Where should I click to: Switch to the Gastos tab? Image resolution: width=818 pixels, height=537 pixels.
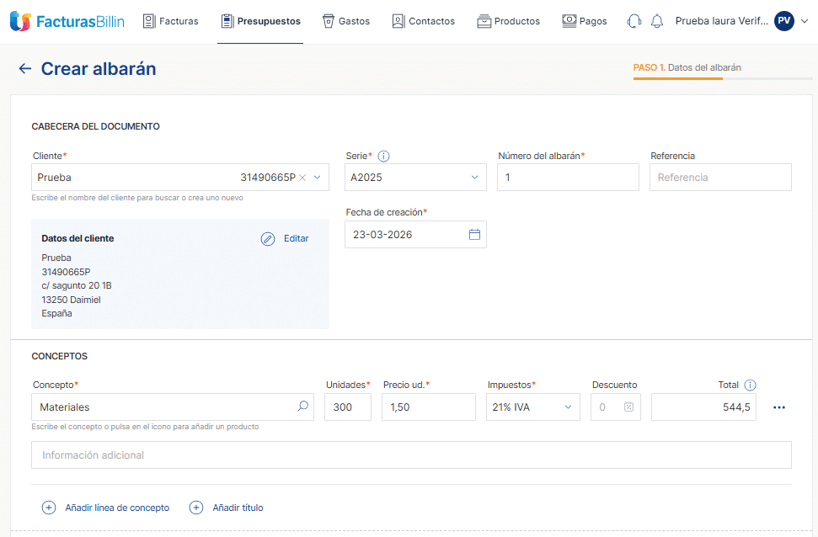click(346, 21)
